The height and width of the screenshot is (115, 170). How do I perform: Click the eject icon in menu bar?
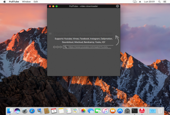click(140, 2)
